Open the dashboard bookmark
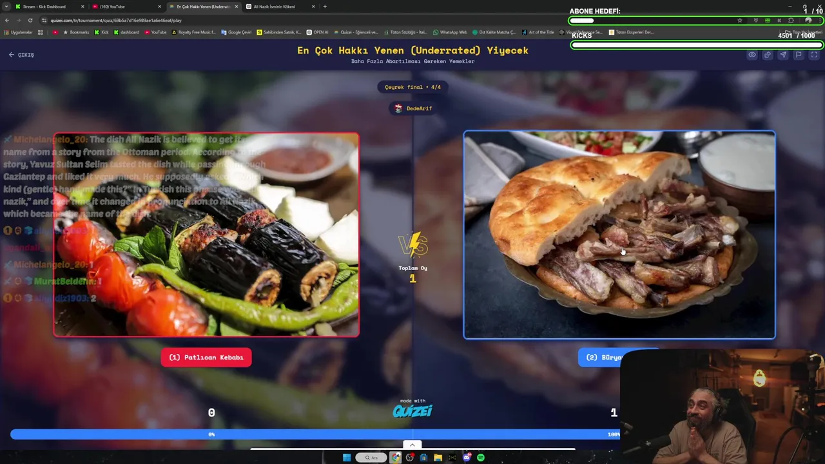825x464 pixels. (x=126, y=32)
